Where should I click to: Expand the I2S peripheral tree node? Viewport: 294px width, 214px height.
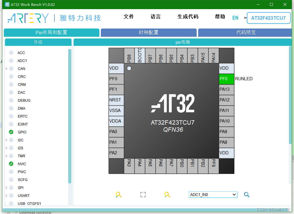point(6,148)
